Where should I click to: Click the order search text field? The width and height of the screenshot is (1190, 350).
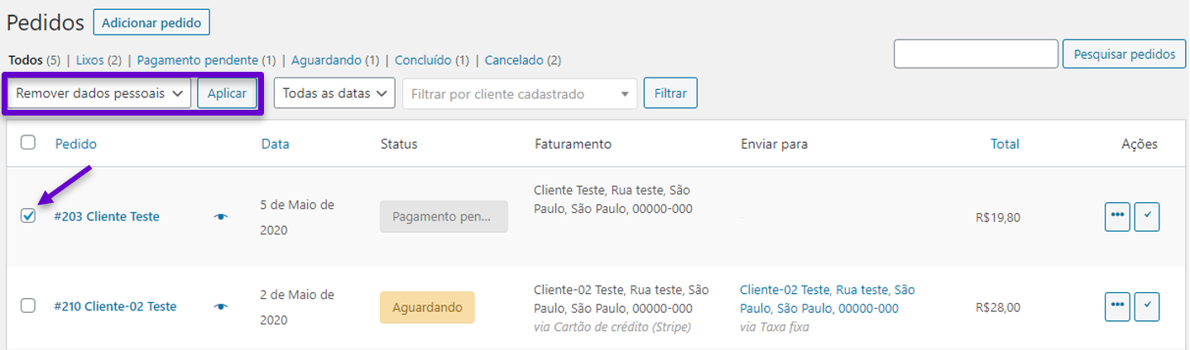tap(976, 54)
